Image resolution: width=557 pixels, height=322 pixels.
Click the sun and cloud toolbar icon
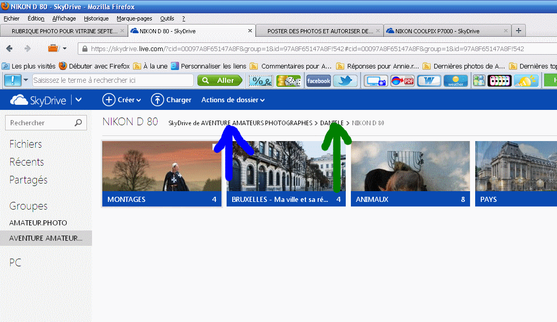[x=526, y=81]
